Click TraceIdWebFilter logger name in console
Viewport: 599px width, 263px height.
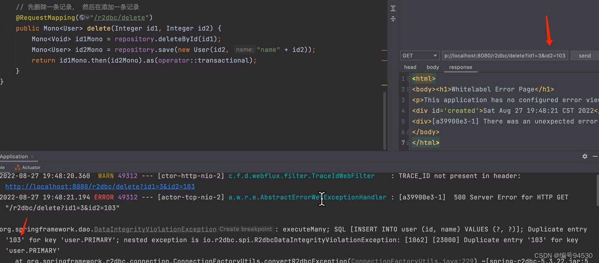pyautogui.click(x=302, y=176)
